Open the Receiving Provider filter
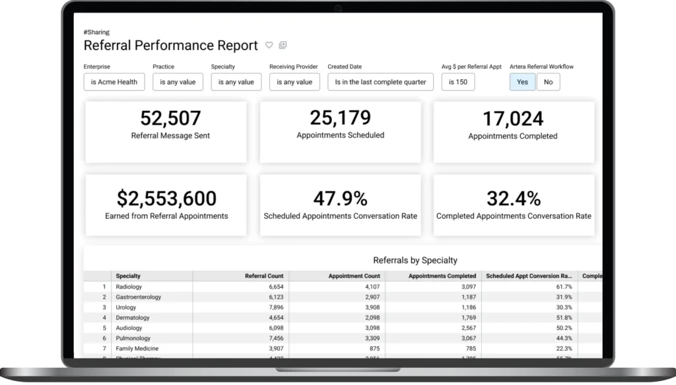 pyautogui.click(x=294, y=82)
